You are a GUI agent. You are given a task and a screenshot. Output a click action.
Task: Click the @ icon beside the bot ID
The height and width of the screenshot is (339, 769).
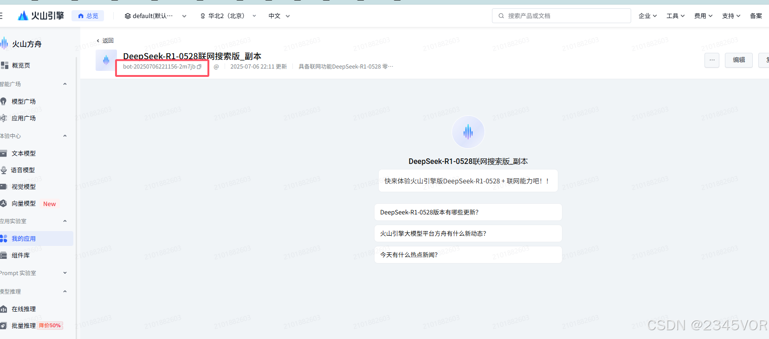(216, 67)
